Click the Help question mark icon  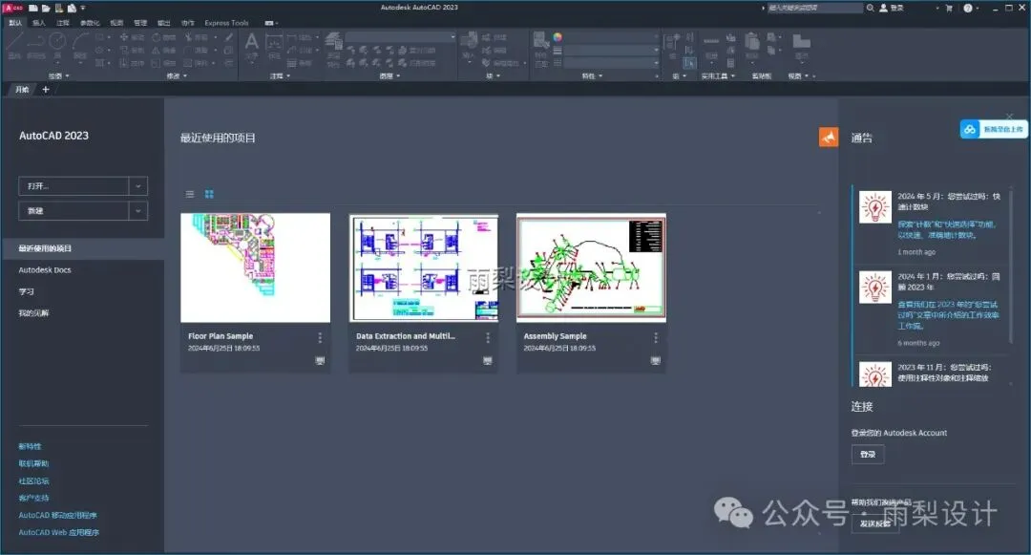[x=968, y=8]
